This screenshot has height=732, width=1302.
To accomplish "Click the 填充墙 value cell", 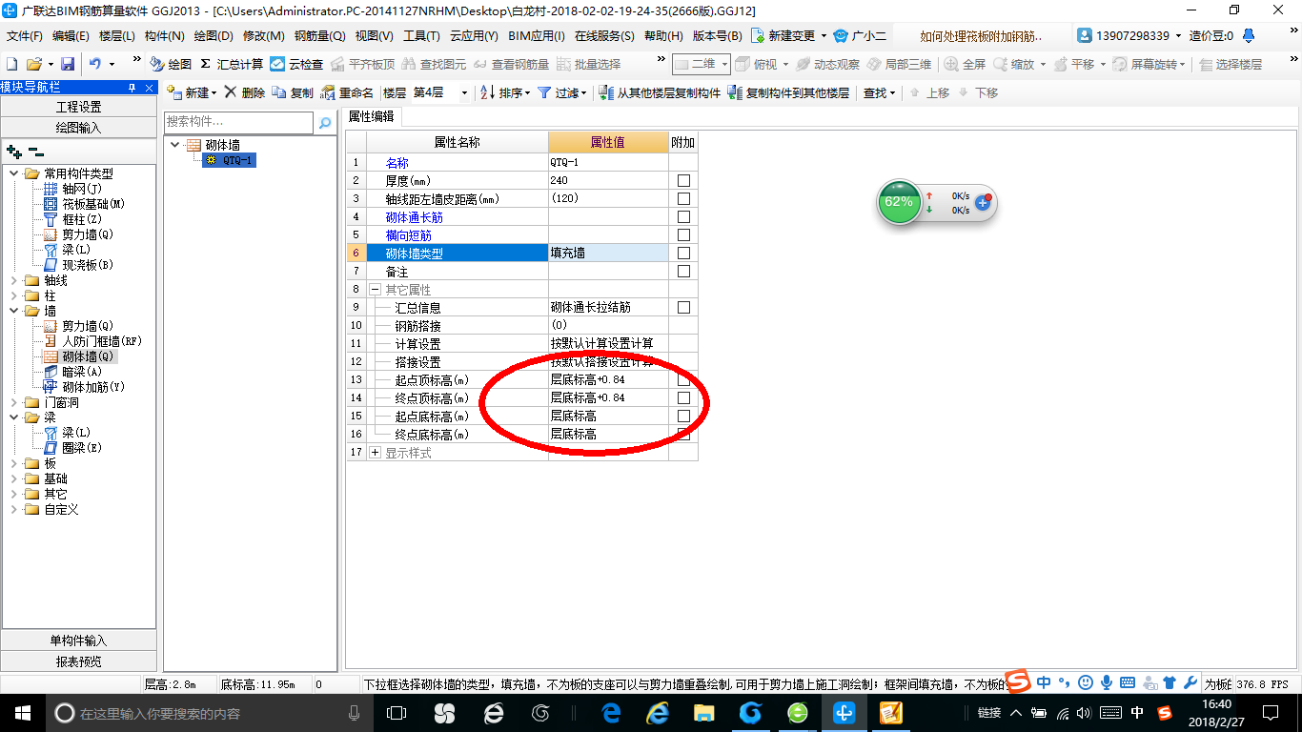I will point(608,254).
